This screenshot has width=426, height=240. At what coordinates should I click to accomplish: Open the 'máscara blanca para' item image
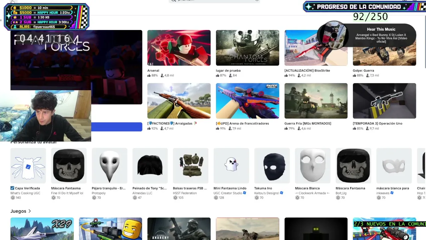pyautogui.click(x=394, y=166)
